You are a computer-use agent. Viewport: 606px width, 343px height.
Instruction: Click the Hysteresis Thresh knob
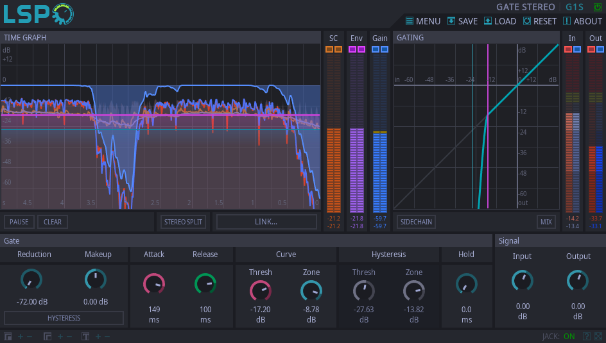[x=364, y=291]
